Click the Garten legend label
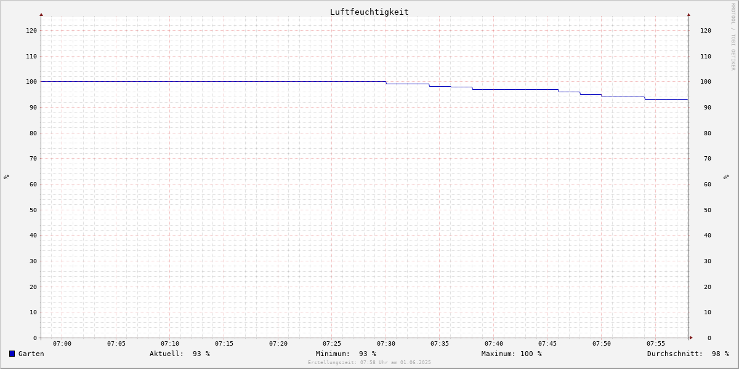739x369 pixels. click(31, 354)
